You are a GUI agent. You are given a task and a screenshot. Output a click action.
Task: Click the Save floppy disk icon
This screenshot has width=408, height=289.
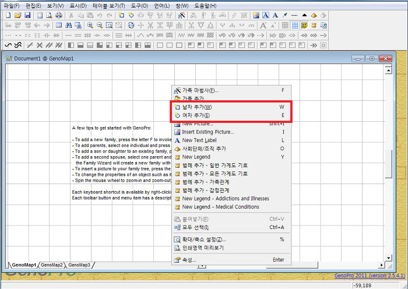tap(27, 15)
